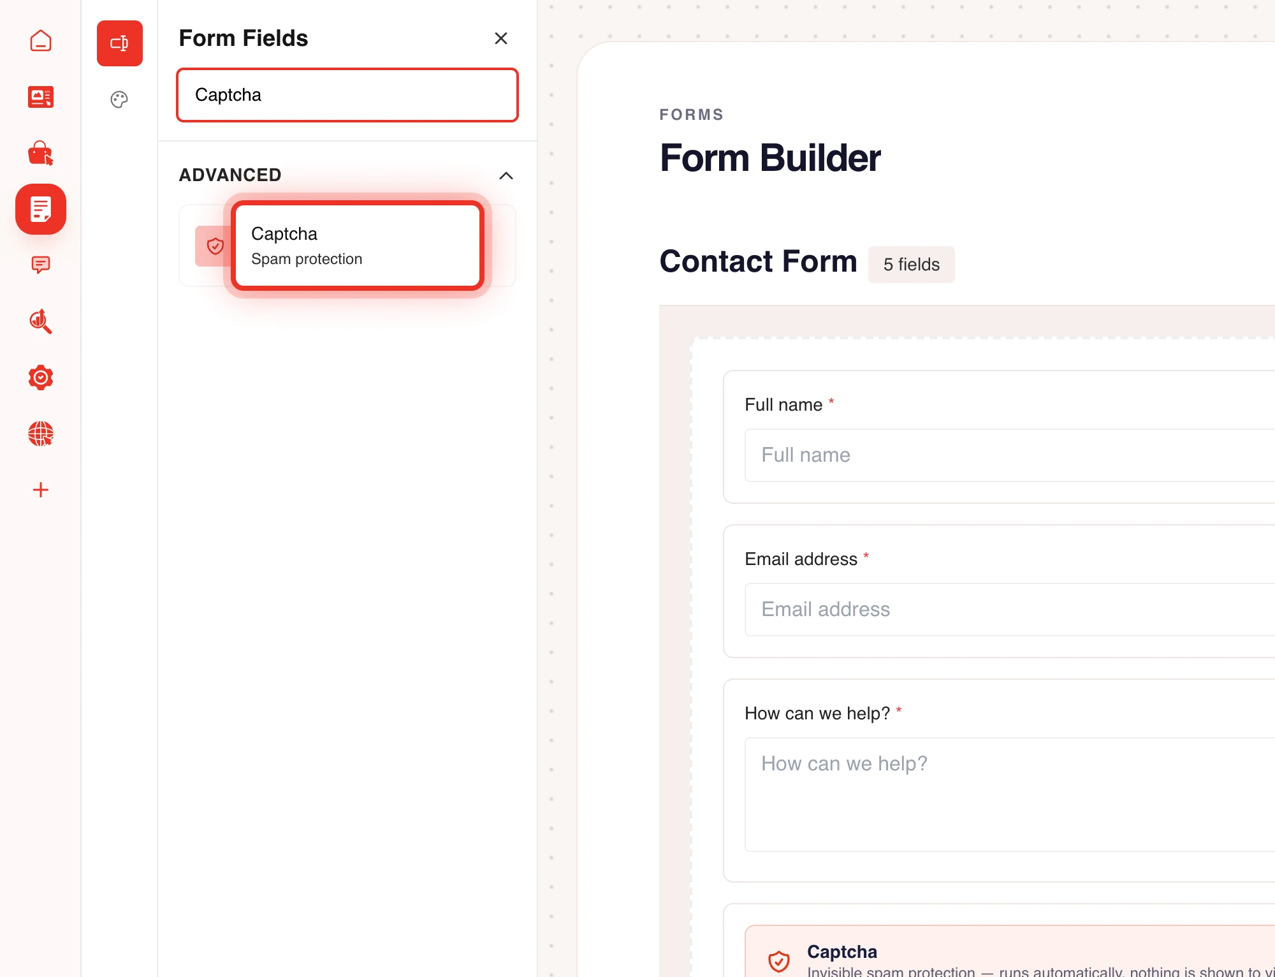The height and width of the screenshot is (977, 1275).
Task: Collapse the ADVANCED section chevron
Action: pyautogui.click(x=506, y=175)
